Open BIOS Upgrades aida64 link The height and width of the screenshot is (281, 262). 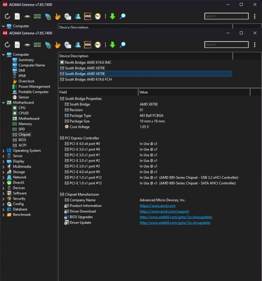(x=176, y=217)
